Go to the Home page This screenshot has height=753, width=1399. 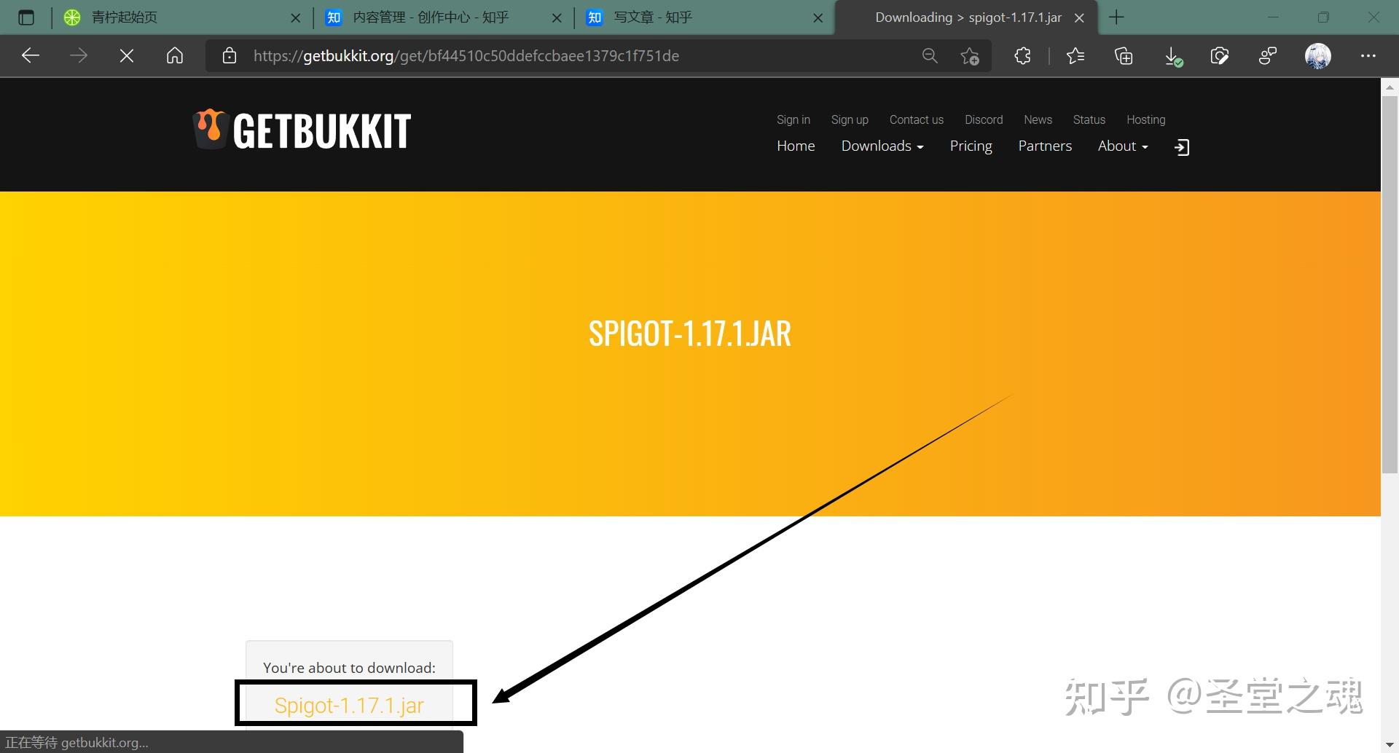coord(796,146)
